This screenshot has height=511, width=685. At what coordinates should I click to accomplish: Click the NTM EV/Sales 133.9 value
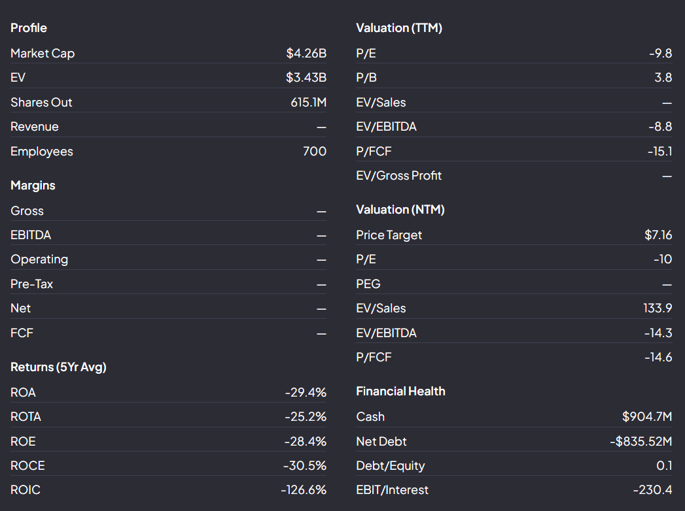point(658,308)
